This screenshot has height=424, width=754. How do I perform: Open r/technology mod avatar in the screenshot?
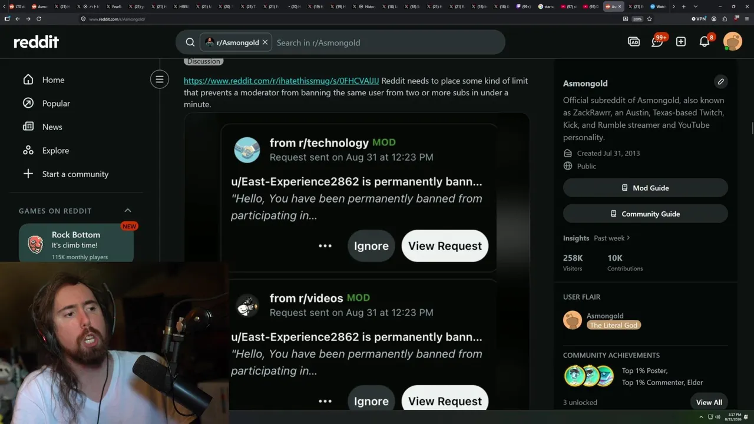pyautogui.click(x=247, y=150)
